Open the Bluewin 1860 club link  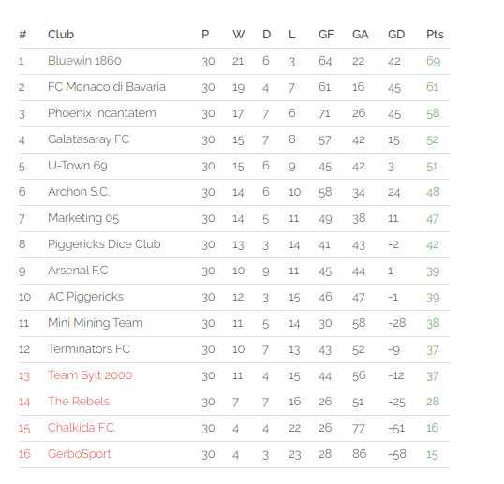click(84, 61)
